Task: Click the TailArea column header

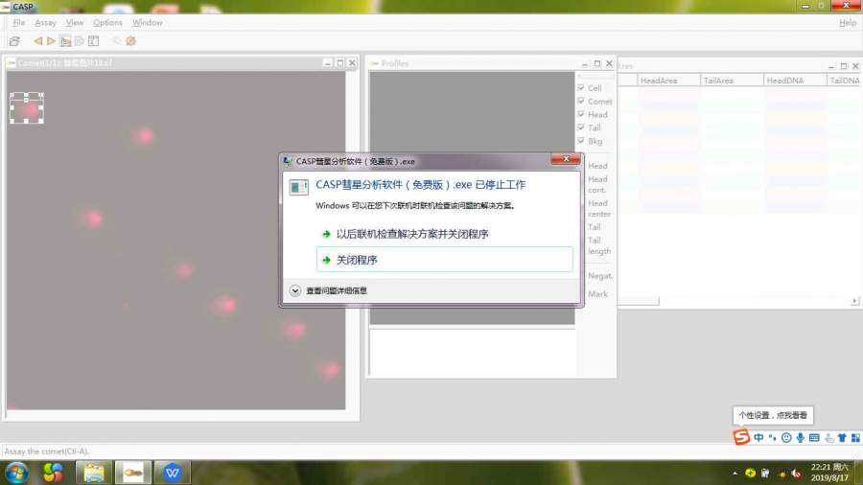Action: (x=732, y=81)
